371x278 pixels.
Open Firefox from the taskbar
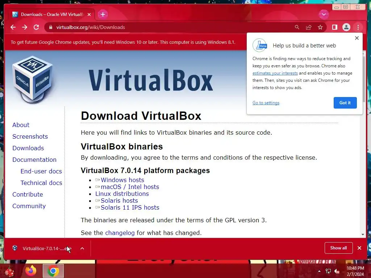[31, 271]
